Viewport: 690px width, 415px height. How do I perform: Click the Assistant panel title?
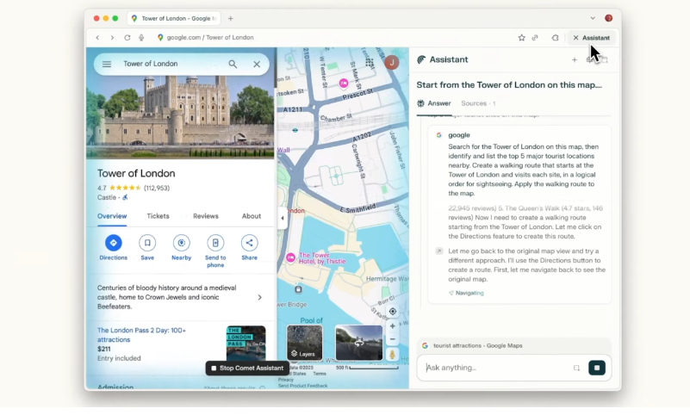pyautogui.click(x=449, y=59)
